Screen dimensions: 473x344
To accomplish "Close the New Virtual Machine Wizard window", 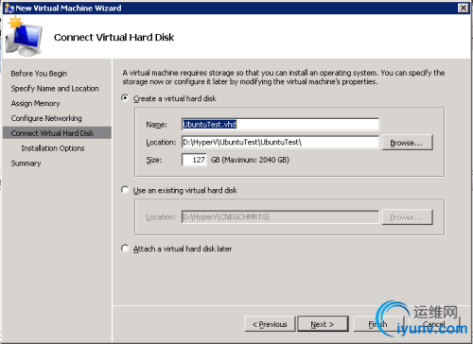I will coord(463,8).
